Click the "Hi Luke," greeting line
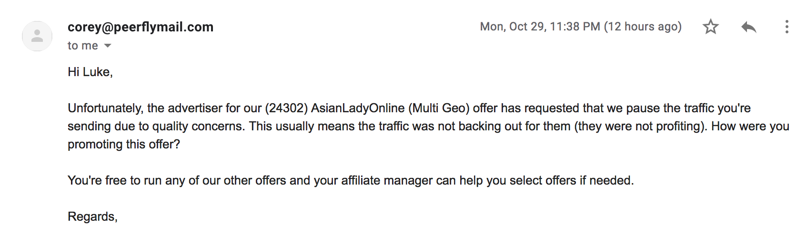807x235 pixels. 90,72
